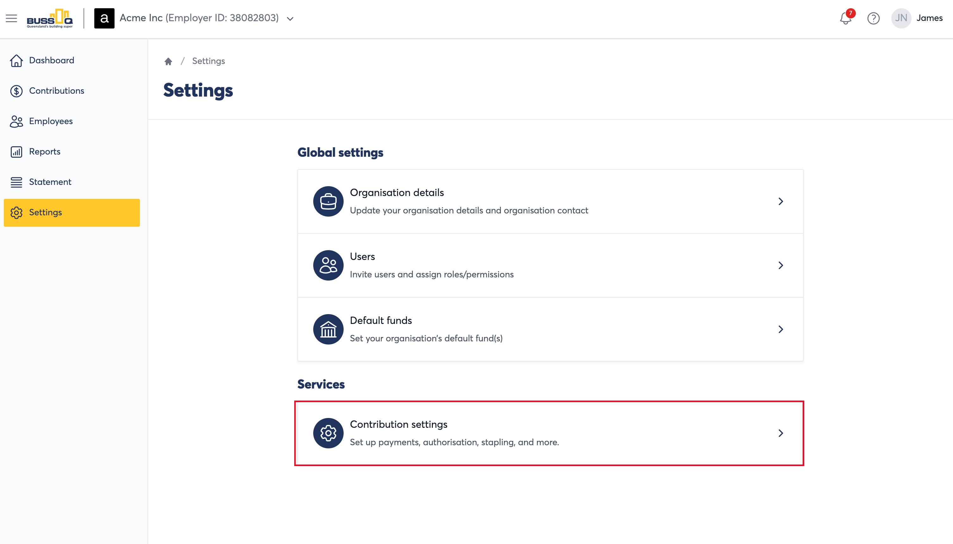This screenshot has width=953, height=544.
Task: Click the Default funds bank icon
Action: click(x=328, y=329)
